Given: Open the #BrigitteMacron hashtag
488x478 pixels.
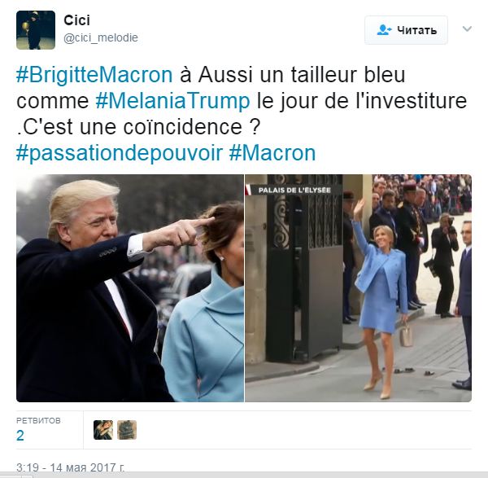Looking at the screenshot, I should click(94, 75).
